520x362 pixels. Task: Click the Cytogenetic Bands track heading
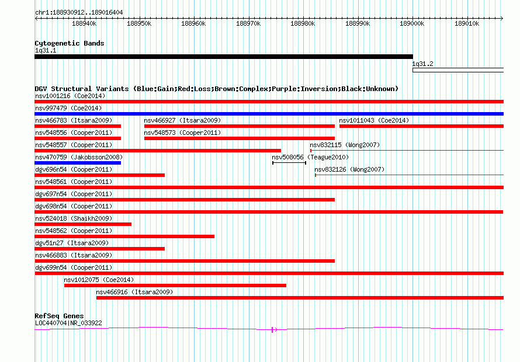70,43
